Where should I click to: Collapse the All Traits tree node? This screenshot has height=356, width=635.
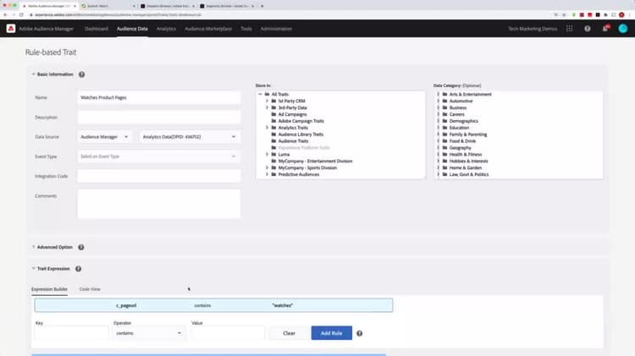[x=261, y=94]
